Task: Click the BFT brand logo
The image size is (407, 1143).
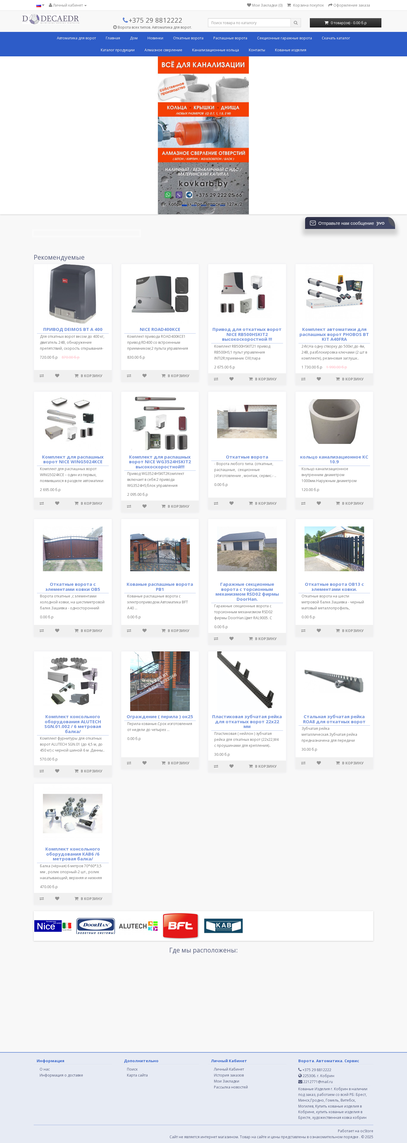Action: [181, 926]
